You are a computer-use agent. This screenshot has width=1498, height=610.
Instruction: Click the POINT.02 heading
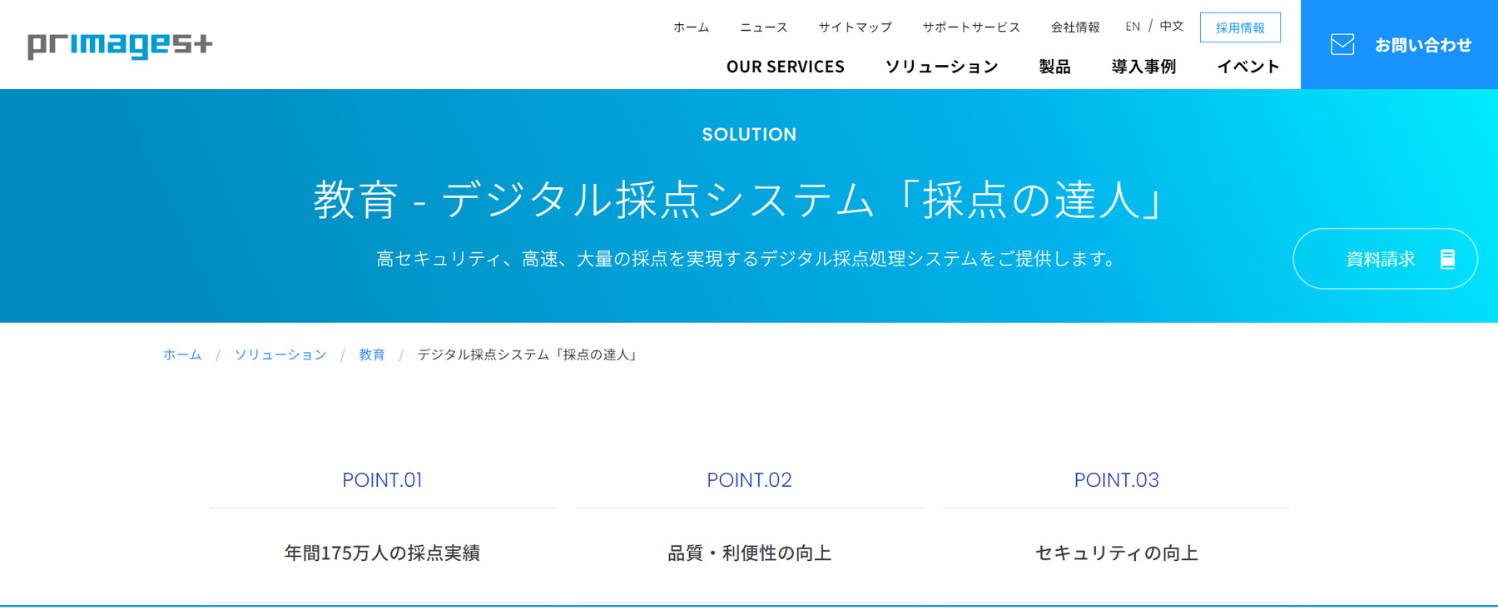(x=749, y=480)
